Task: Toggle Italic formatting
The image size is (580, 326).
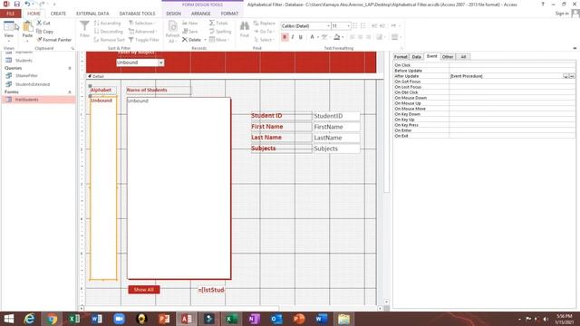Action: (x=293, y=37)
